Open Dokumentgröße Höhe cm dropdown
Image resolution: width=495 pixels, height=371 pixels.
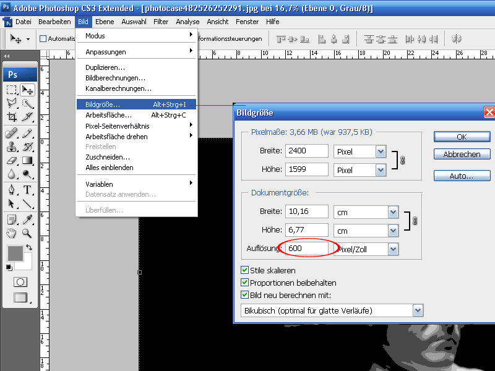coord(393,231)
